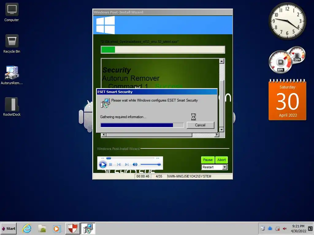Click the muted volume tray icon
314x235 pixels.
[285, 228]
